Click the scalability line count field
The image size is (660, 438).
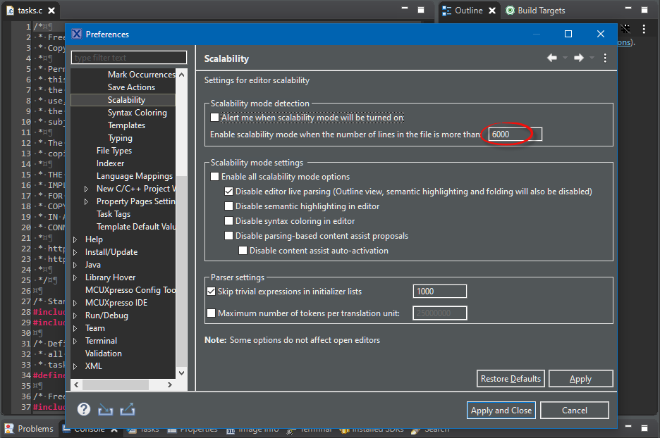coord(515,134)
